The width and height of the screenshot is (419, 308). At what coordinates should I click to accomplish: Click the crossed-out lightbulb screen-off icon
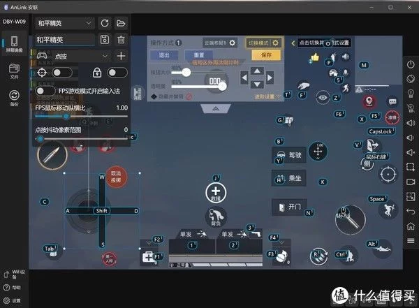click(x=411, y=108)
